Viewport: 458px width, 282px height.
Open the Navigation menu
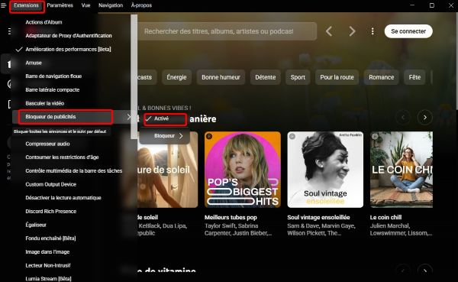tap(111, 5)
